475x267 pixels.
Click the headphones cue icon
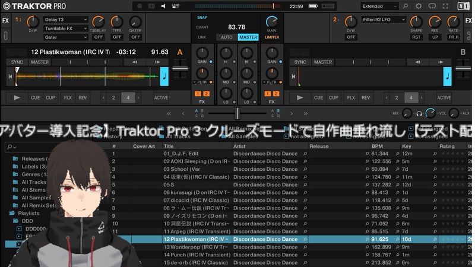(420, 113)
